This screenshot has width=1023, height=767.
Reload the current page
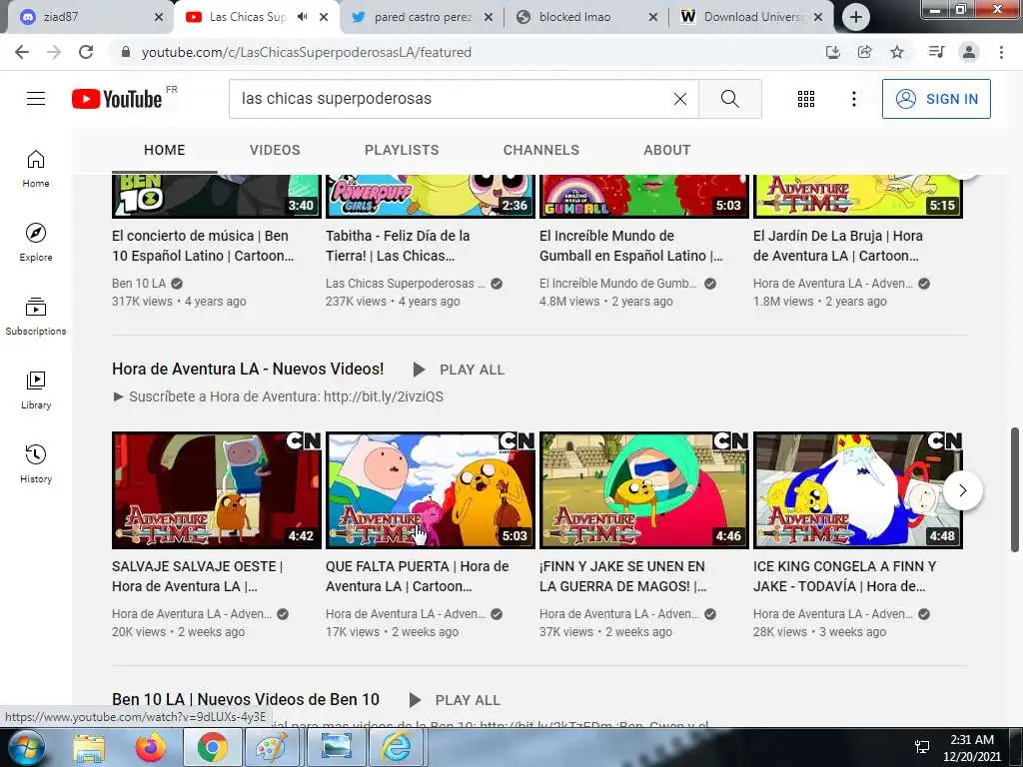pos(86,52)
